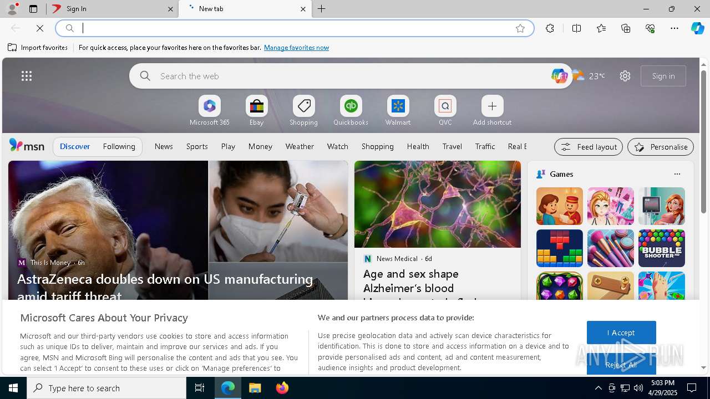Viewport: 710px width, 399px height.
Task: Open the Extensions icon
Action: point(550,28)
